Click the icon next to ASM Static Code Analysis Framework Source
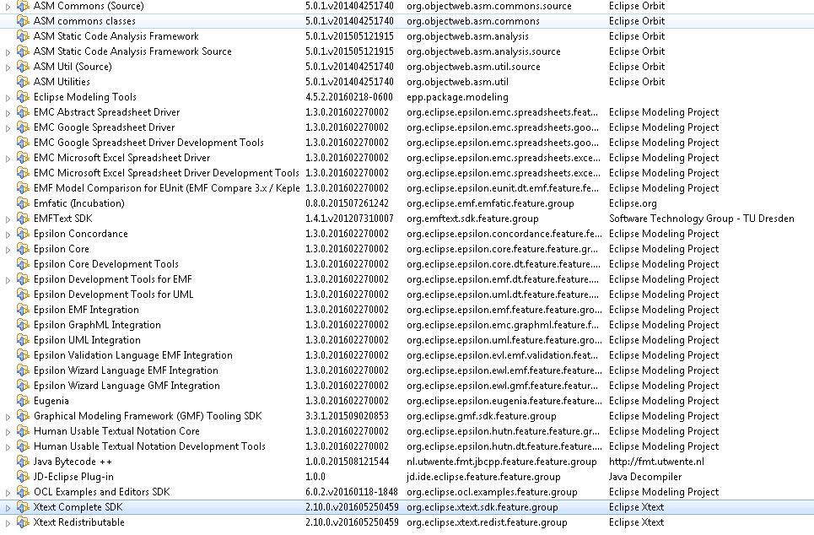 click(23, 51)
